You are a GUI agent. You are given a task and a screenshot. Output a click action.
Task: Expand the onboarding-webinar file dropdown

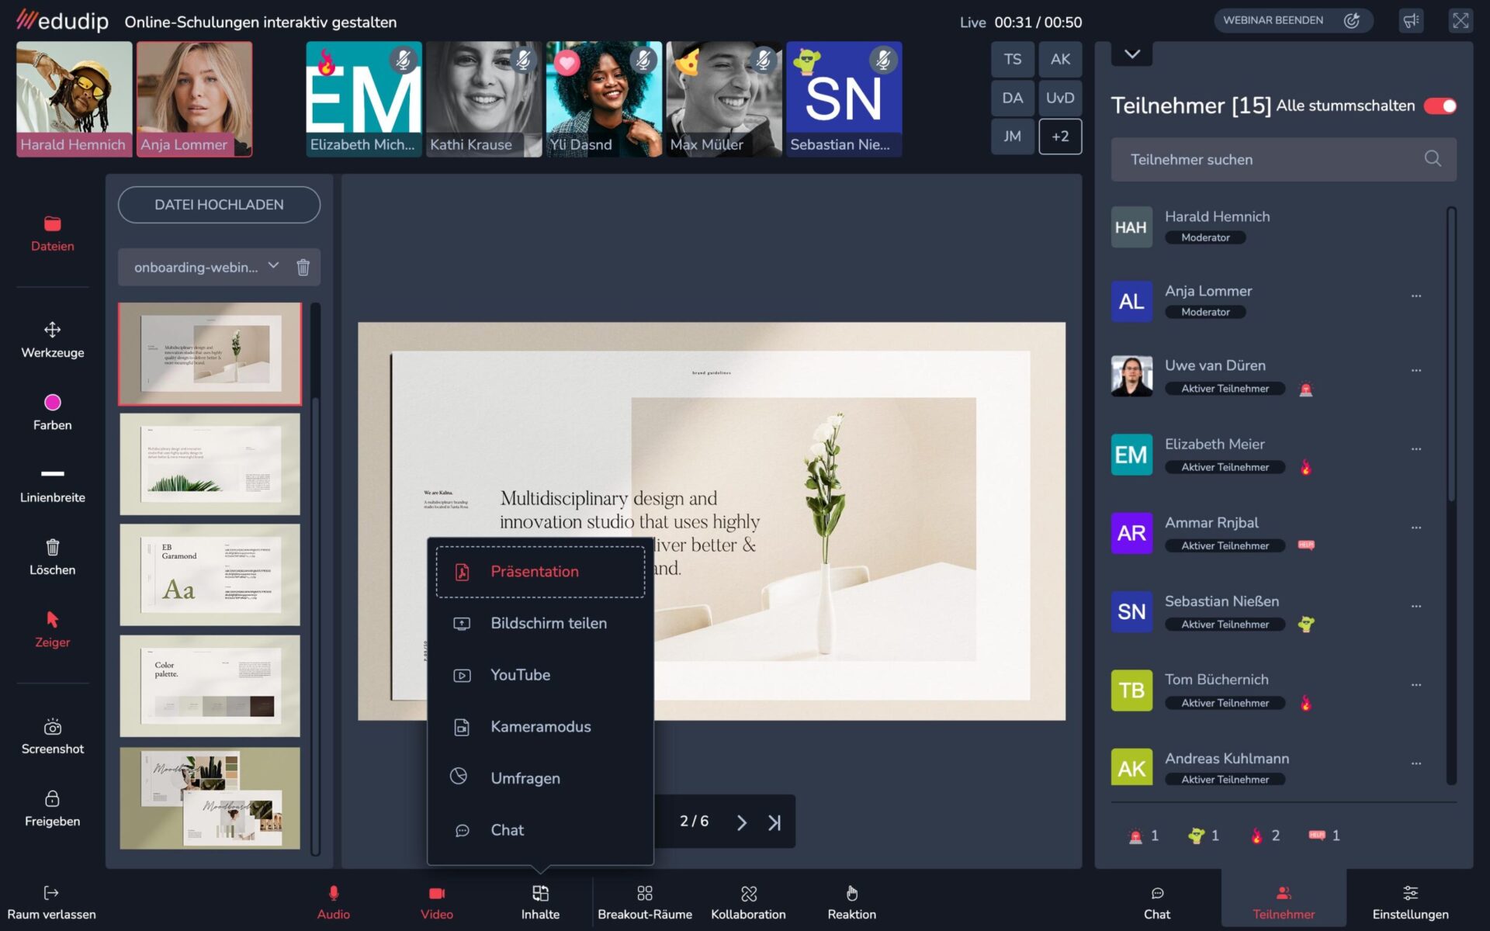pyautogui.click(x=273, y=266)
